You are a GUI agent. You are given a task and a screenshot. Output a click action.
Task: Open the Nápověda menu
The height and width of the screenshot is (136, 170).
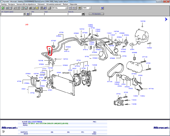(74, 5)
